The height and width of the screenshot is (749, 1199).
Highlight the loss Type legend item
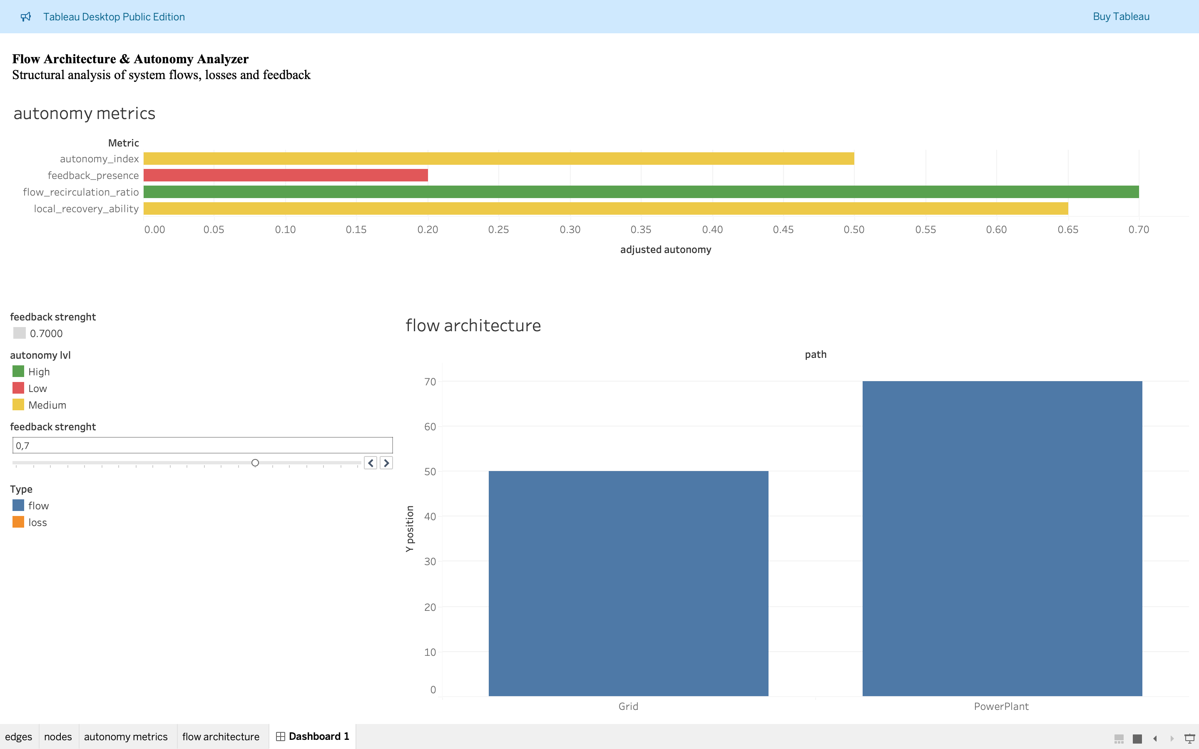(x=37, y=522)
